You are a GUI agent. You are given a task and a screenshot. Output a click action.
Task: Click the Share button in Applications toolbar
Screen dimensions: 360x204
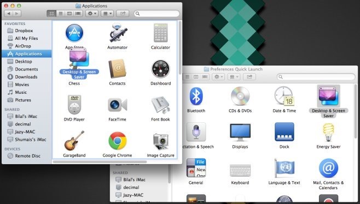pyautogui.click(x=123, y=14)
